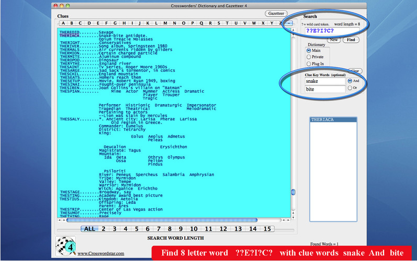
Task: Clear the clue key words
Action: click(355, 71)
